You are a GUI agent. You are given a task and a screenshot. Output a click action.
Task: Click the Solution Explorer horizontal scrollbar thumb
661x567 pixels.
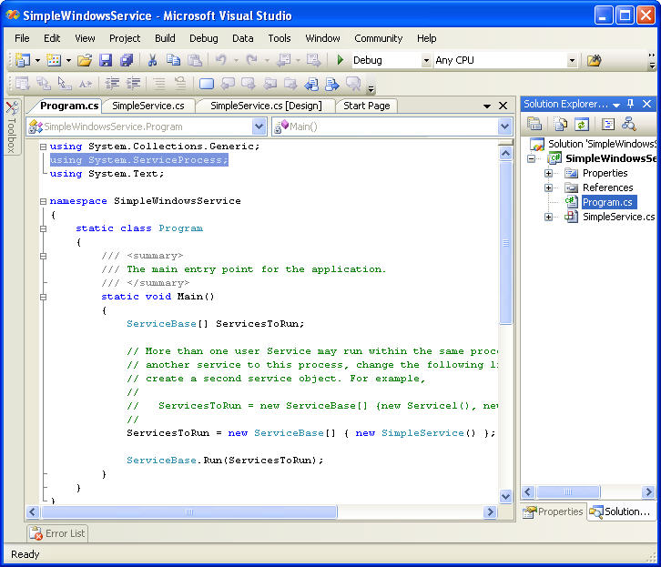[568, 491]
